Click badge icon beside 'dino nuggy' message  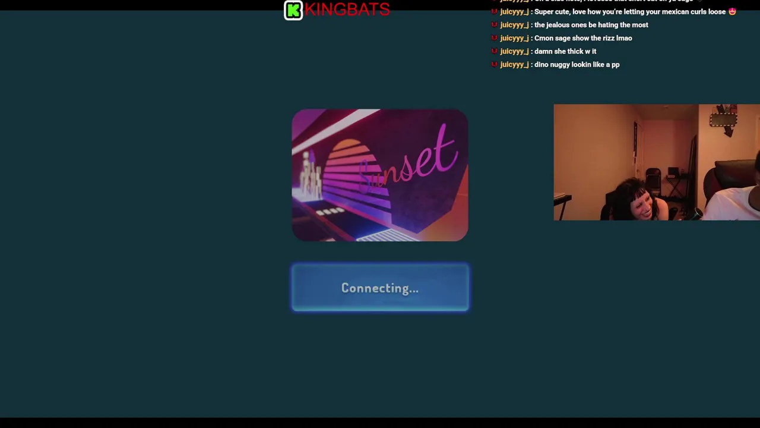494,64
